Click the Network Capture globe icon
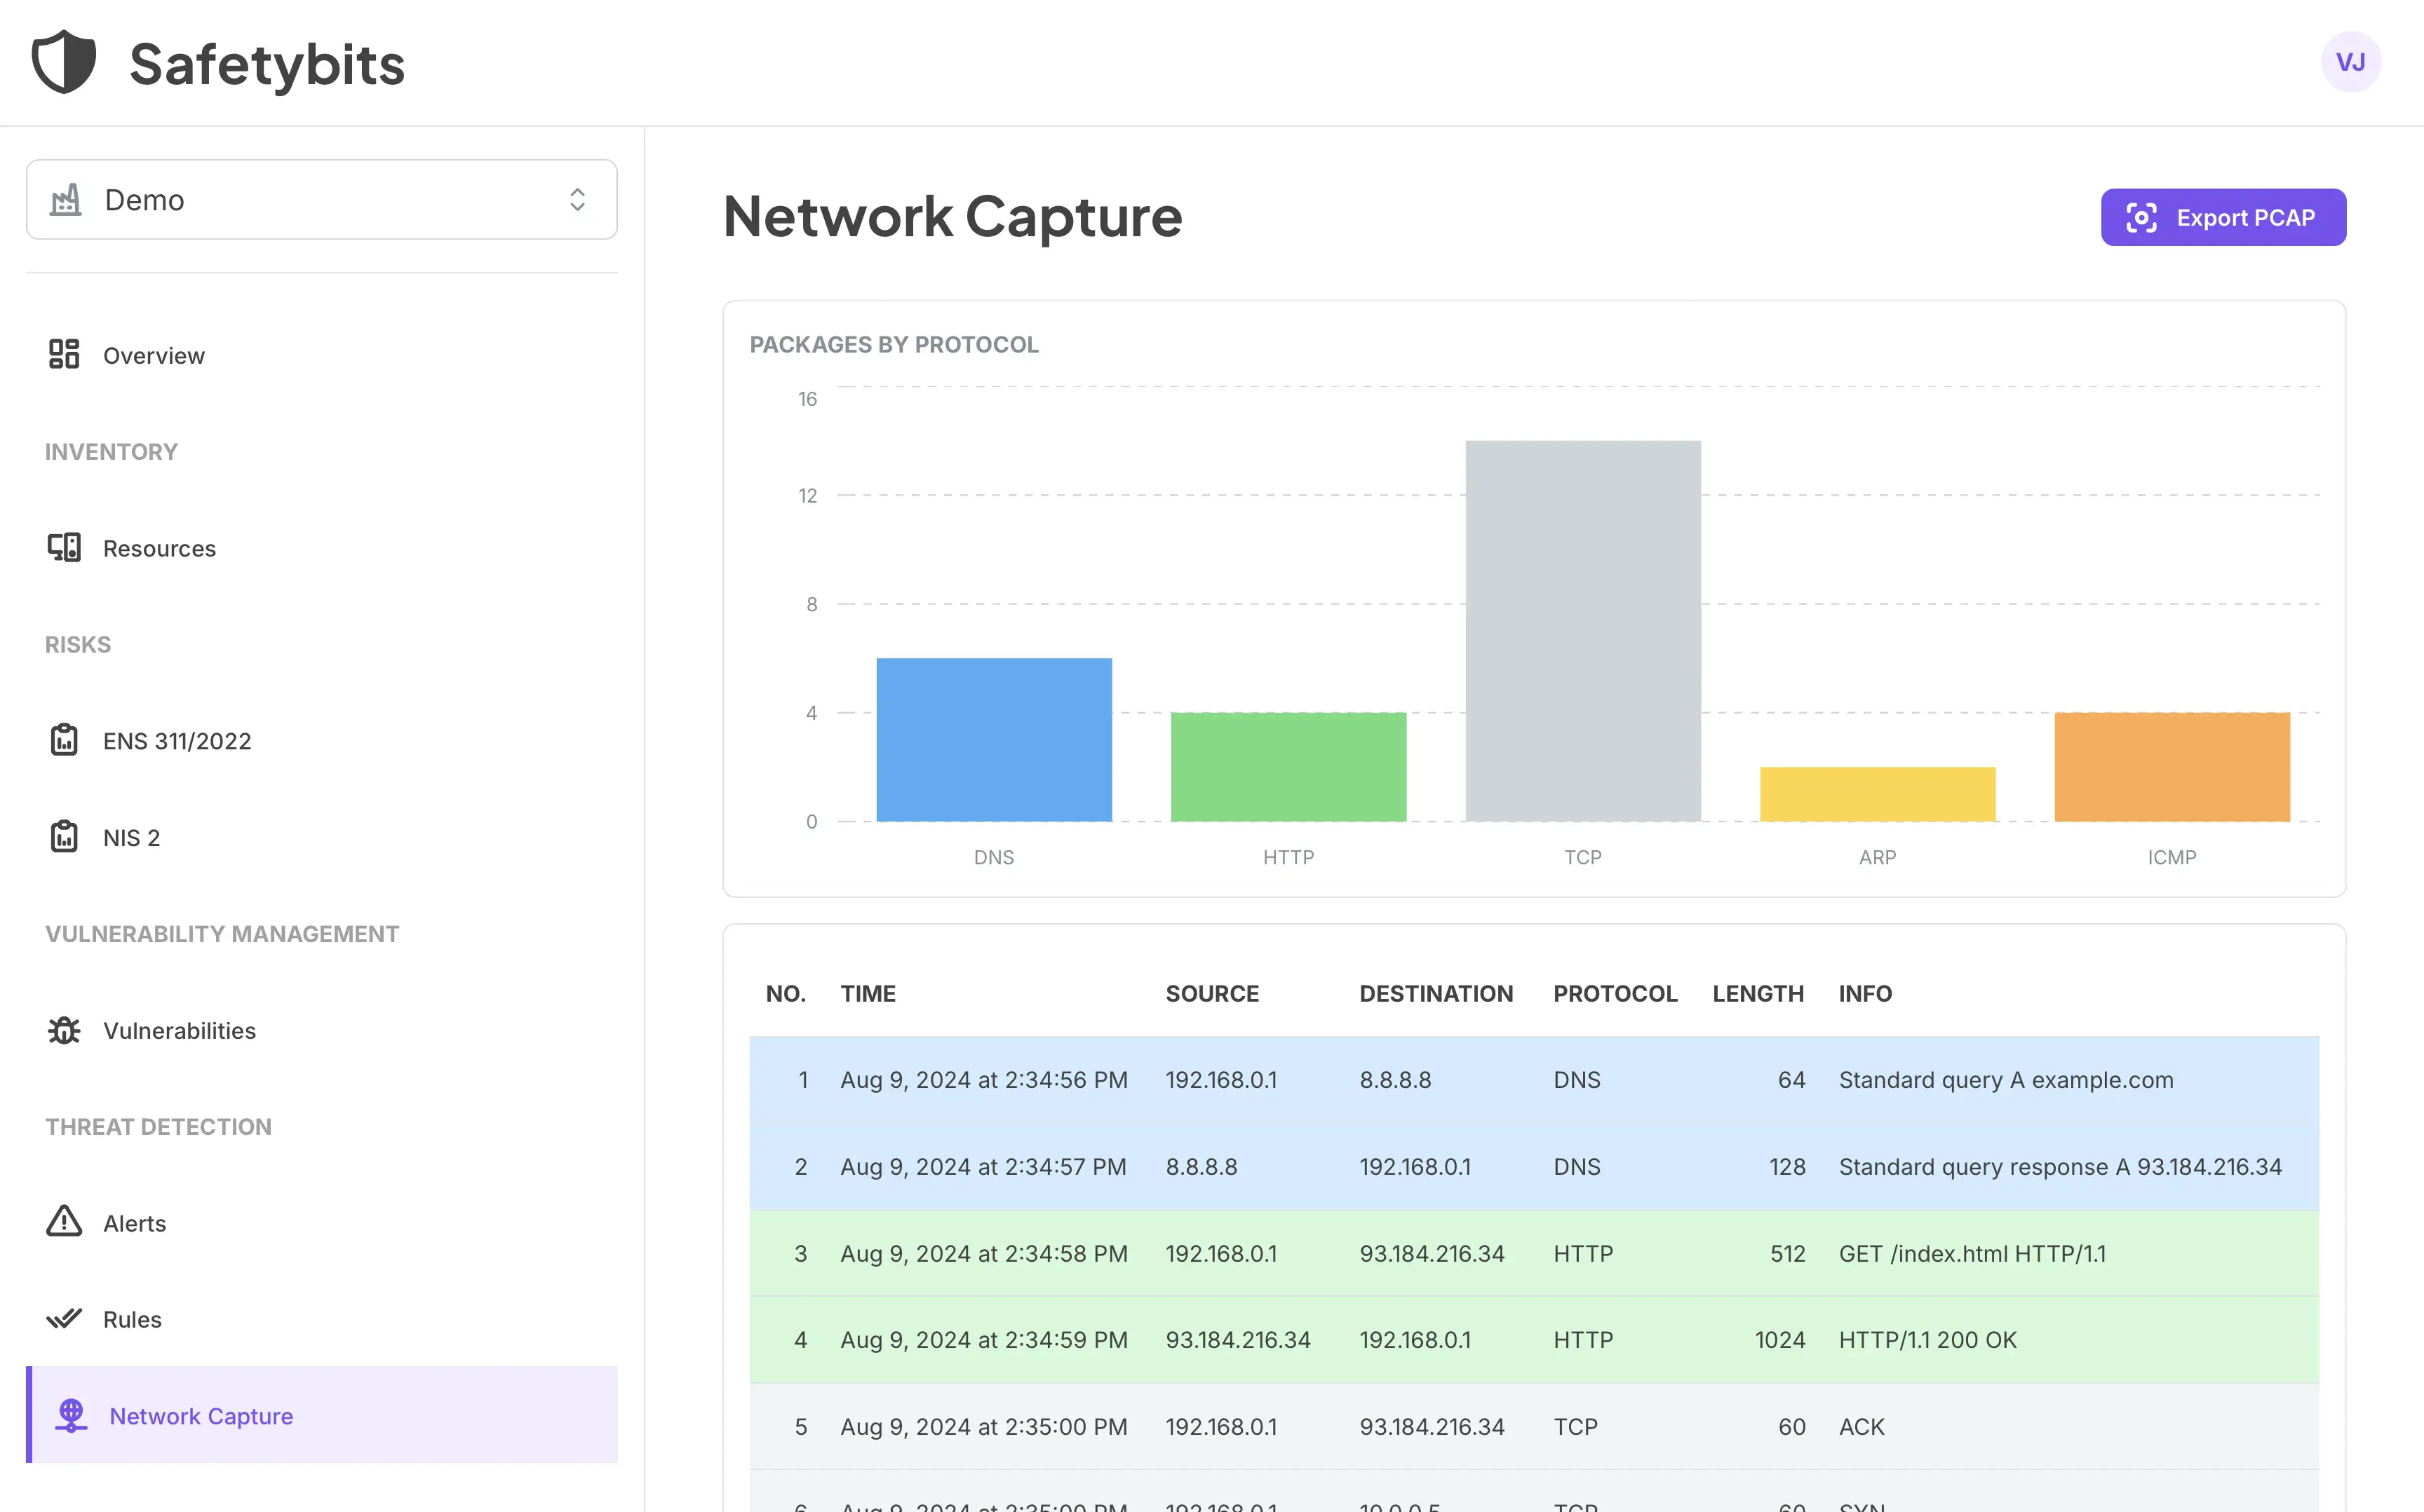Image resolution: width=2424 pixels, height=1512 pixels. pyautogui.click(x=71, y=1415)
